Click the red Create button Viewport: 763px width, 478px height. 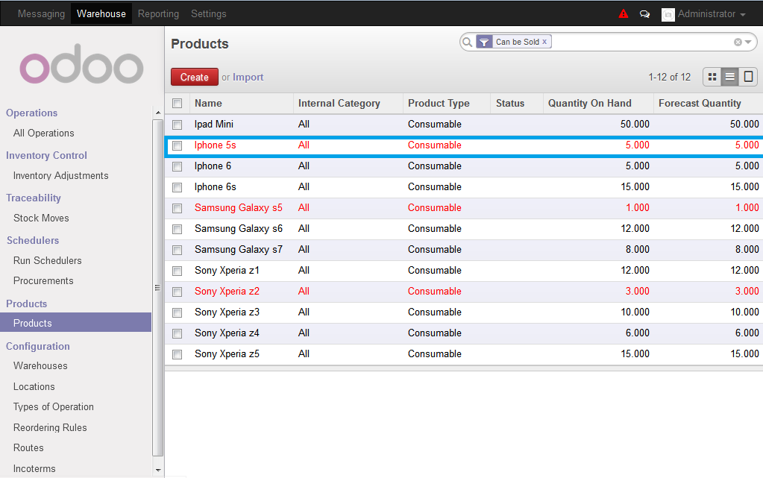click(x=194, y=77)
